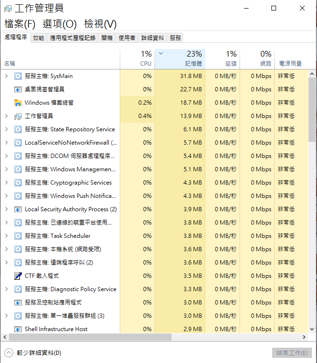
Task: Click the 單一堆疊服務群組 (3) gear icon
Action: (18, 316)
